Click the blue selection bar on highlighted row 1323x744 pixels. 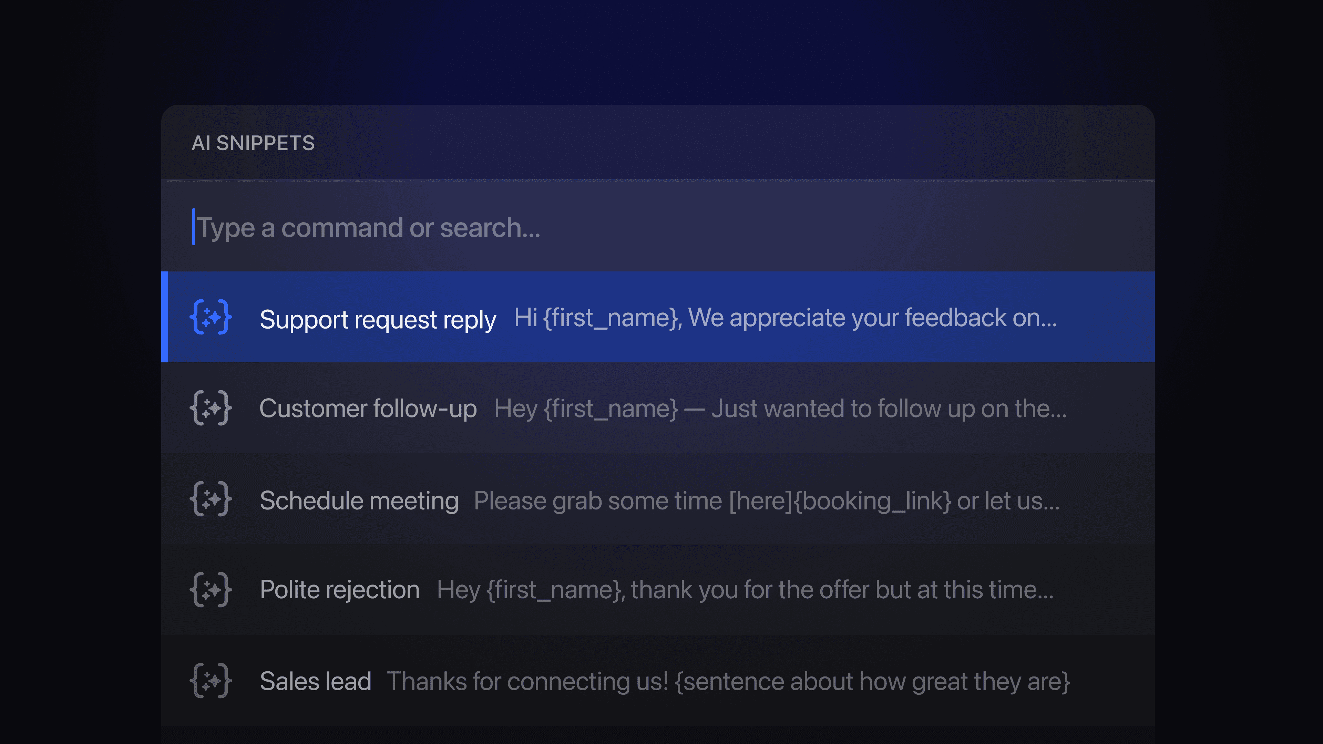(164, 317)
